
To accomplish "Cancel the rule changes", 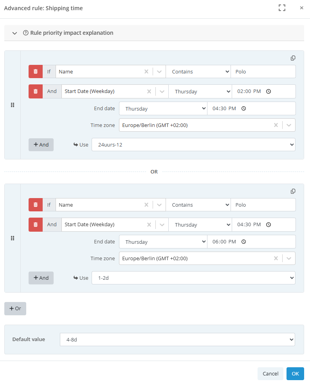I will click(x=270, y=373).
